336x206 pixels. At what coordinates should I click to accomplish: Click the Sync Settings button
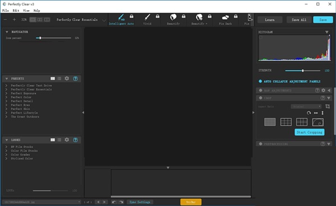point(139,202)
